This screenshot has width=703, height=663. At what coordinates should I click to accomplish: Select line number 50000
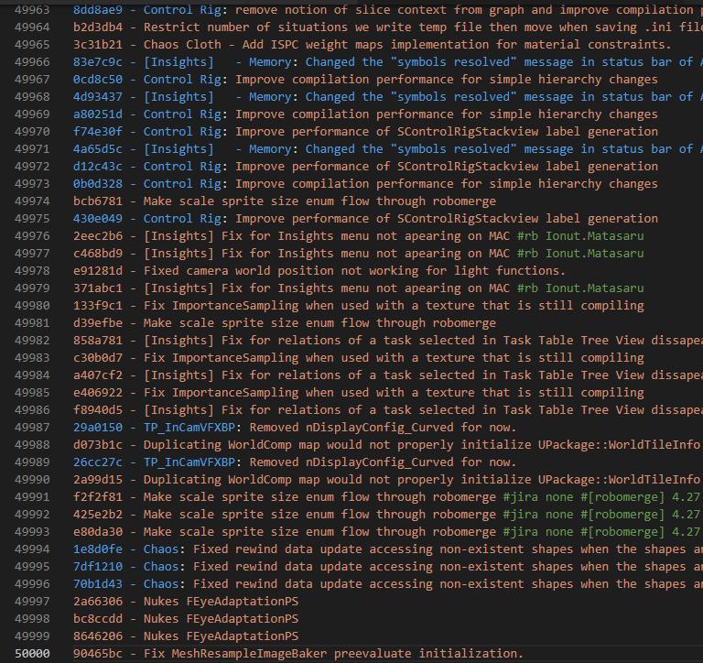(x=32, y=654)
